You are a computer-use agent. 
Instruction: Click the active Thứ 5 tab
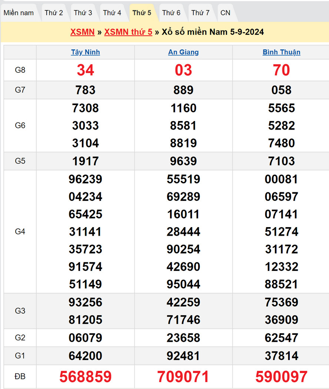142,13
